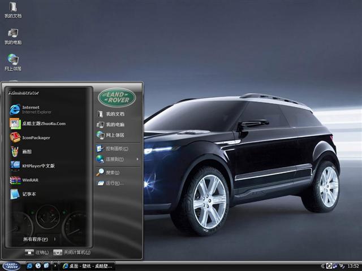Switch to 桌面 - 壁纸 taskbar window

(88, 265)
